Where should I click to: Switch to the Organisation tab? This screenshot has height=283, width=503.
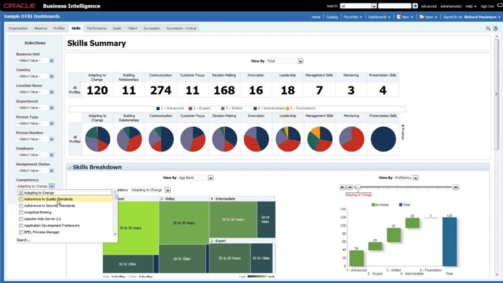[x=18, y=28]
